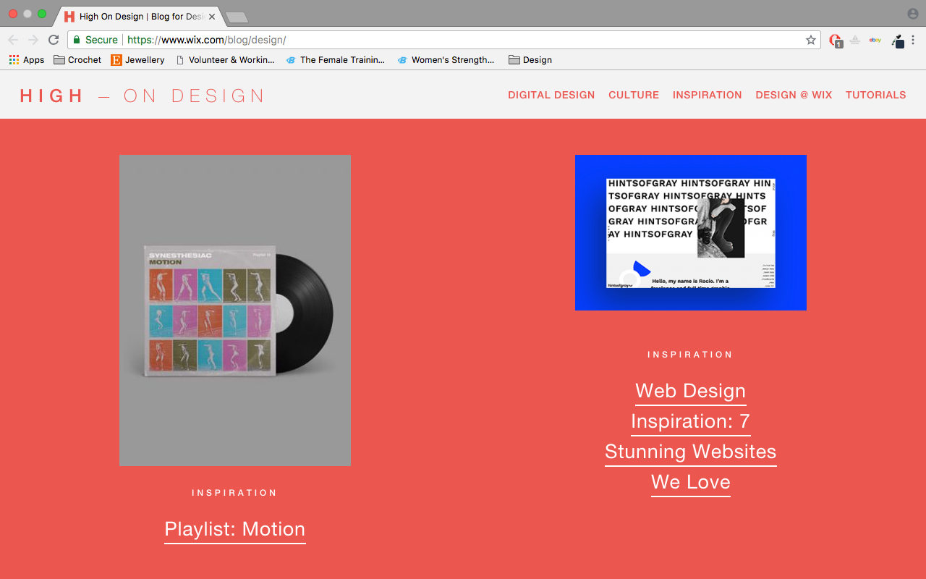
Task: Open the Crochet bookmark folder
Action: coord(77,60)
